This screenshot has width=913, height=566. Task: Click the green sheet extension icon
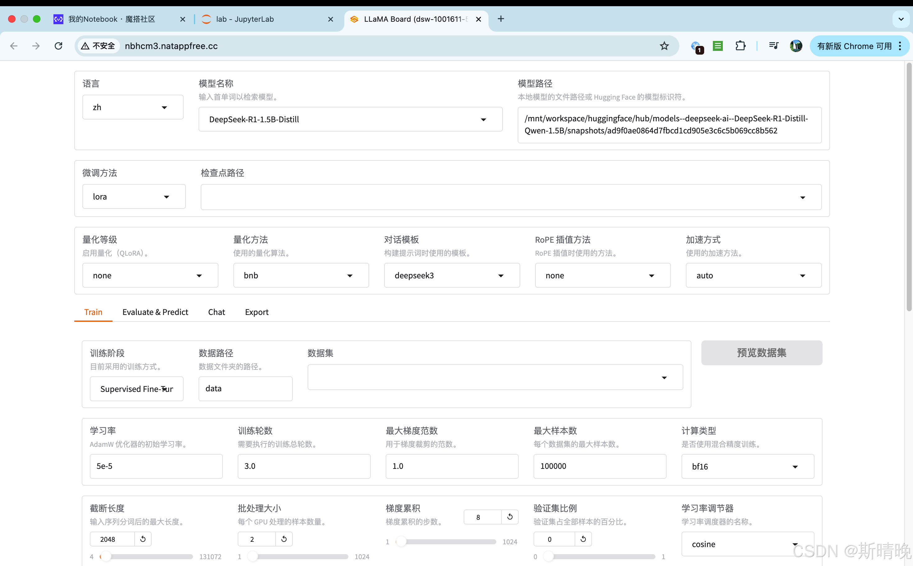[718, 46]
